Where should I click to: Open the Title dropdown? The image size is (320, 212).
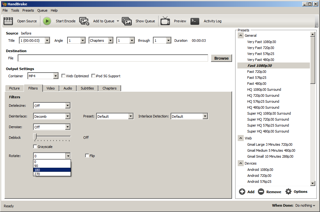(47, 40)
